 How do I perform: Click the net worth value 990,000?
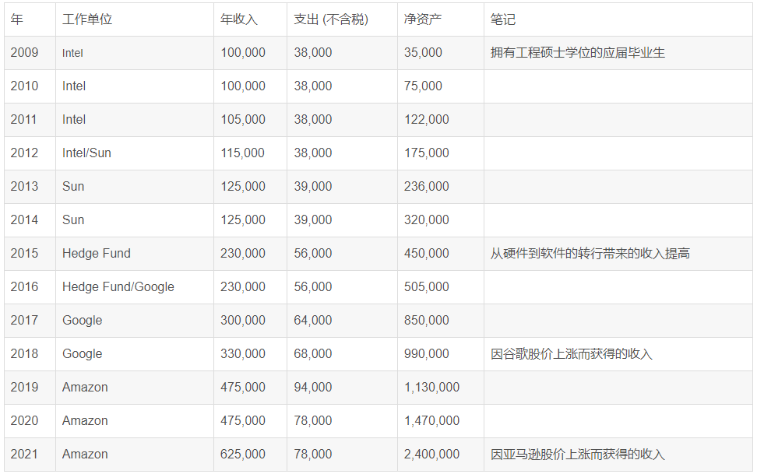click(426, 354)
